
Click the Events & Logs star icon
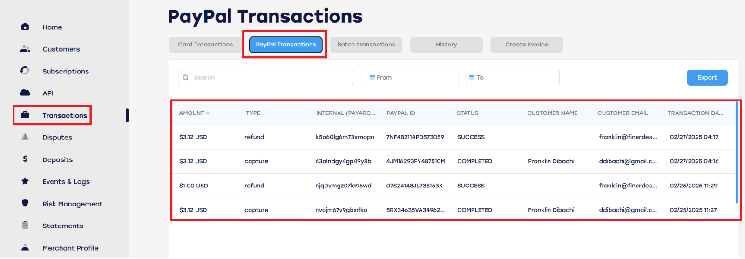click(x=25, y=181)
